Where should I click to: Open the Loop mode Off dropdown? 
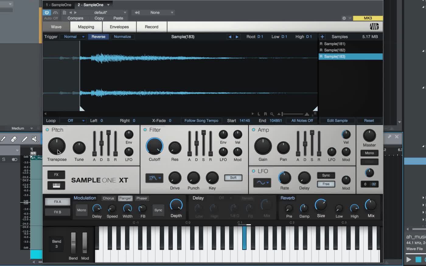[x=73, y=121]
